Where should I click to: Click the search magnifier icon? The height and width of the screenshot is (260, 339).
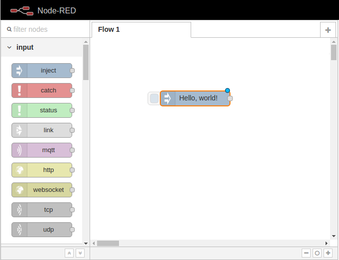pos(9,29)
